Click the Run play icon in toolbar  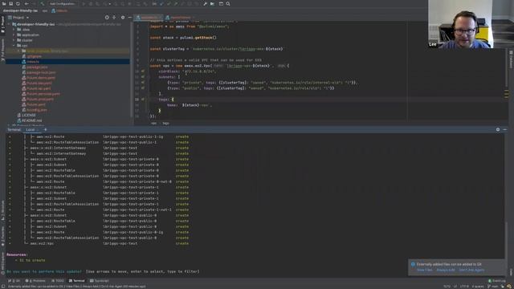[84, 3]
